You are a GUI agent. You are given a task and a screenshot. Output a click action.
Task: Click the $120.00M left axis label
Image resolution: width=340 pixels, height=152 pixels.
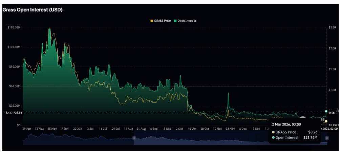coord(15,47)
